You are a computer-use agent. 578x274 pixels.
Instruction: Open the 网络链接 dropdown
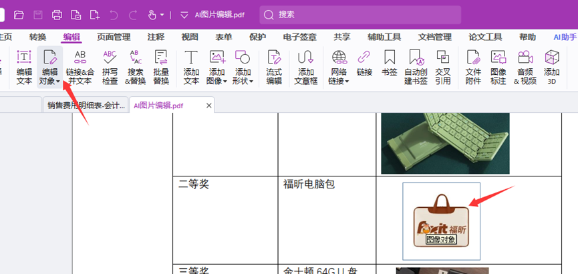[x=347, y=82]
